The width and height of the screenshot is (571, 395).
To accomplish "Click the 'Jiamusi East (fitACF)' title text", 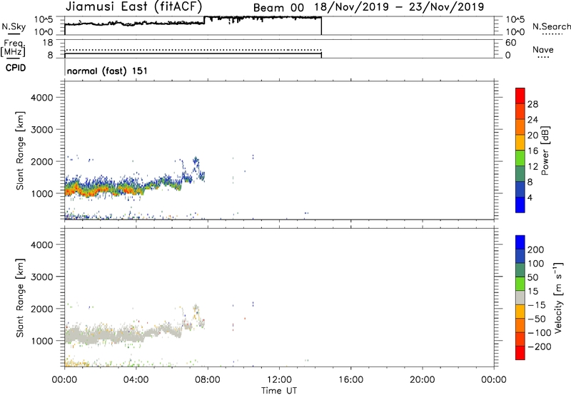I will click(133, 6).
